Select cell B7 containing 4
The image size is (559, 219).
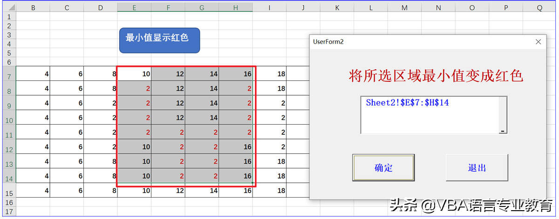coord(33,73)
